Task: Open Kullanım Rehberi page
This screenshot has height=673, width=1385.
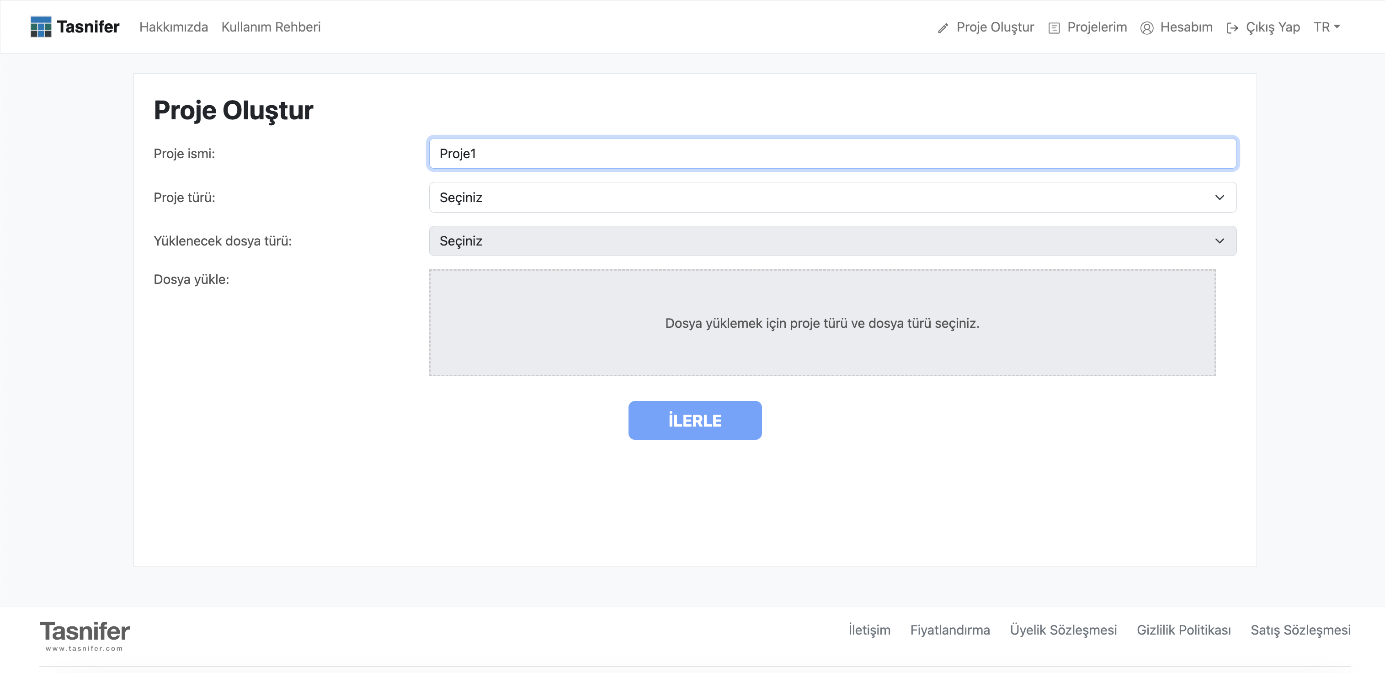Action: pyautogui.click(x=271, y=27)
